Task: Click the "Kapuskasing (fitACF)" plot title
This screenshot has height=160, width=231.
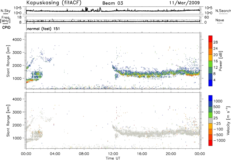Action: tap(54, 3)
